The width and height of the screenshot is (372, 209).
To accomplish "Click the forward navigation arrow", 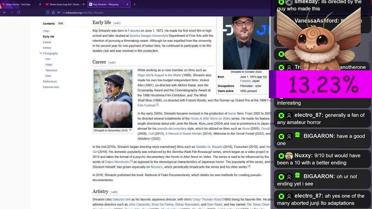I will [x=12, y=12].
